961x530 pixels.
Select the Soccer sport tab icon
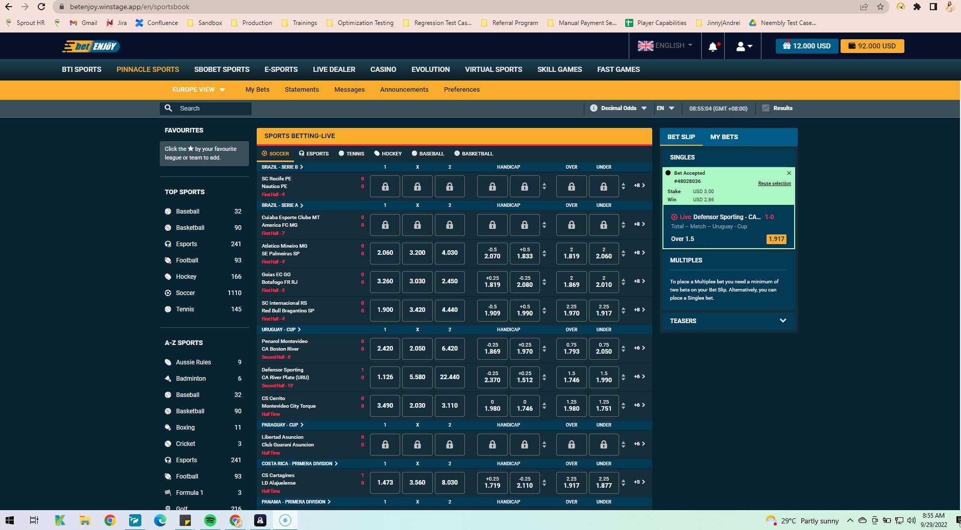[265, 153]
